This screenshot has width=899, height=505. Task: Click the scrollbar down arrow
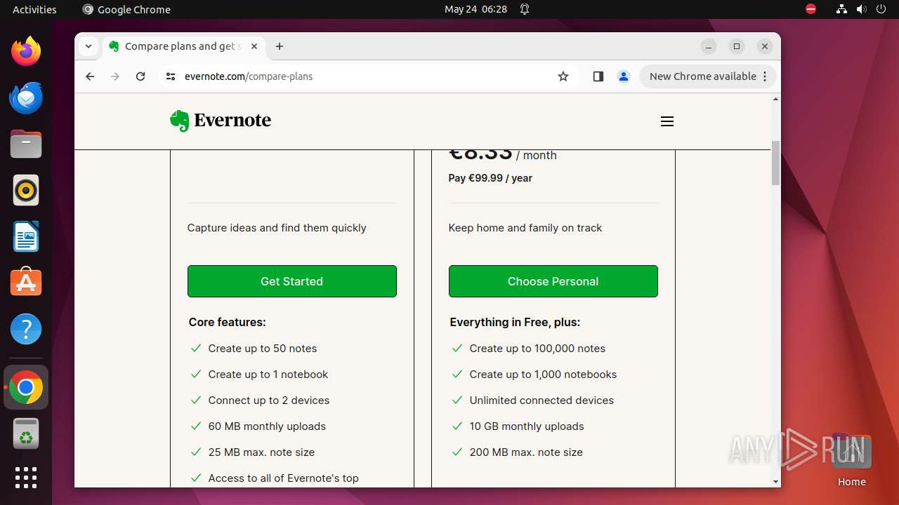coord(775,482)
